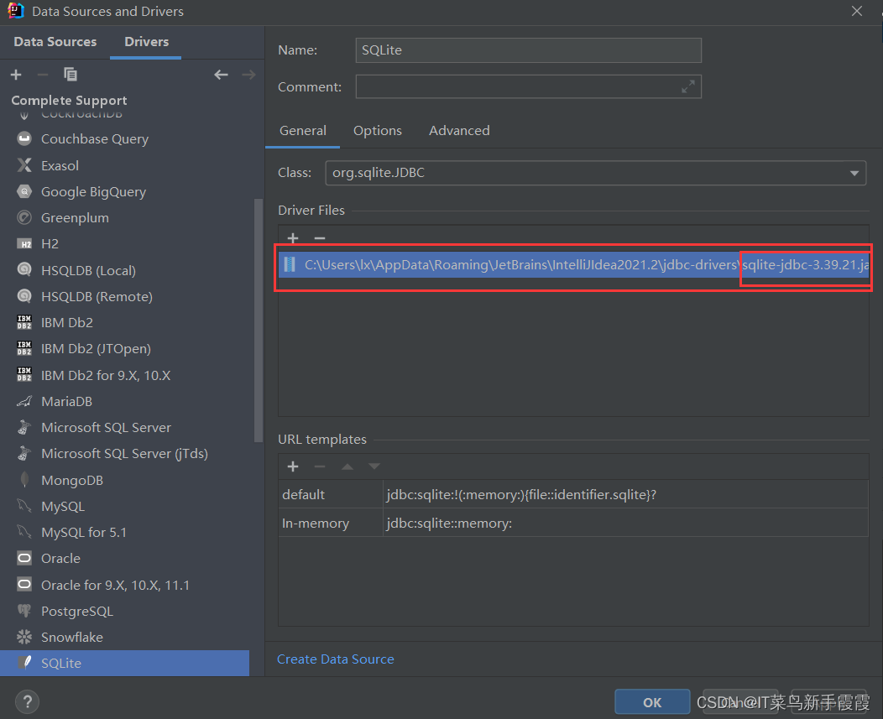Remove the selected URL template with minus icon

[x=319, y=466]
